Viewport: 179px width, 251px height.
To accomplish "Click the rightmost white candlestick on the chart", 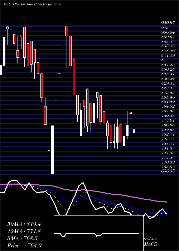I will pos(134,131).
